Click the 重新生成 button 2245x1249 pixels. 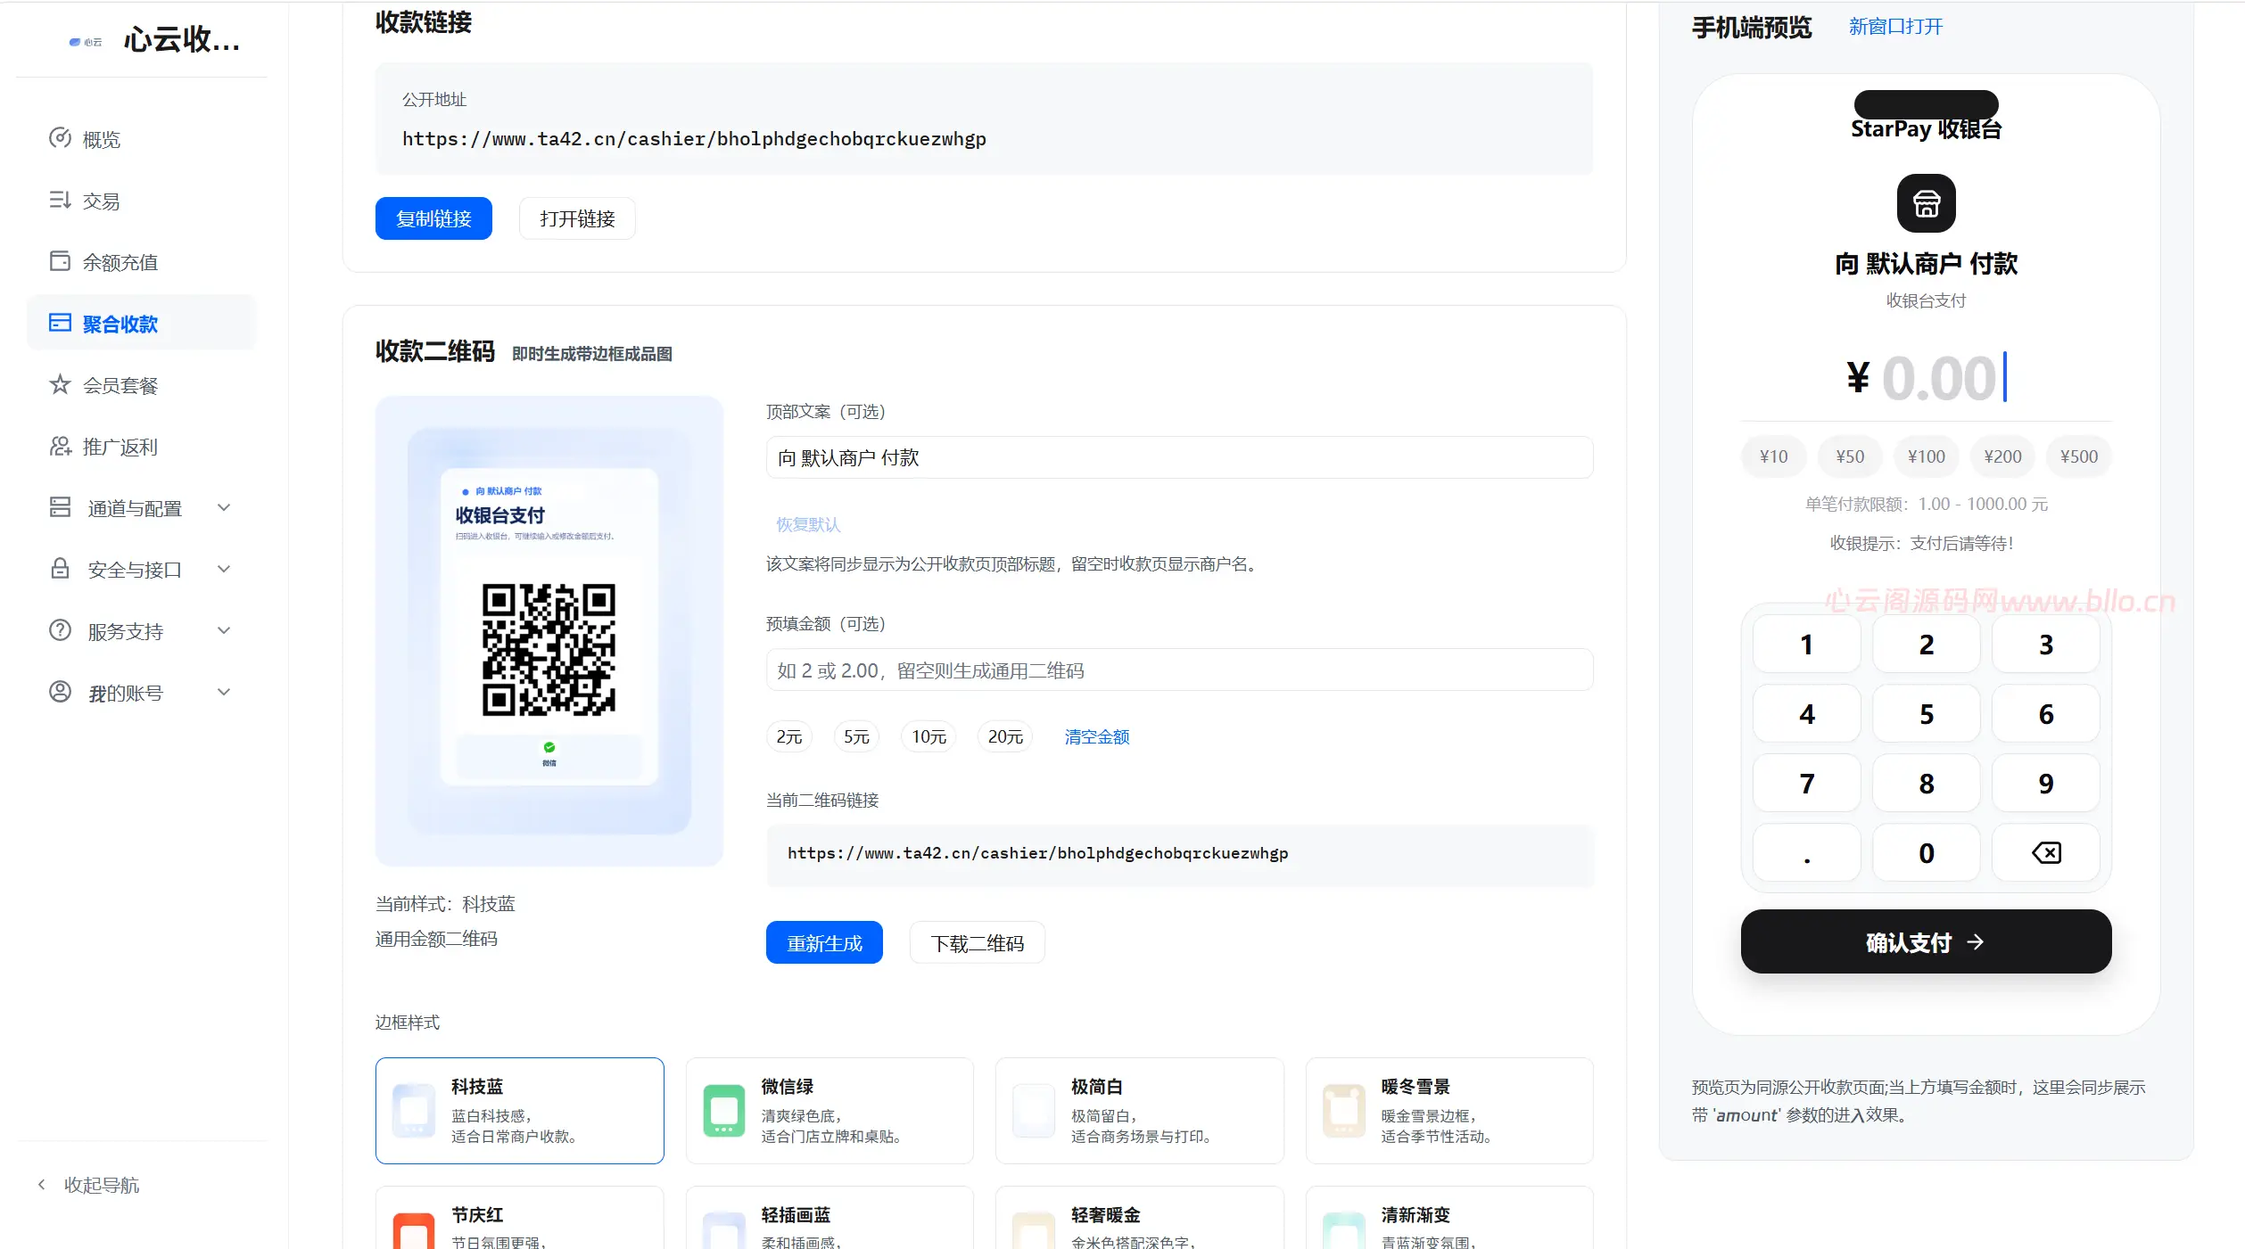point(824,942)
